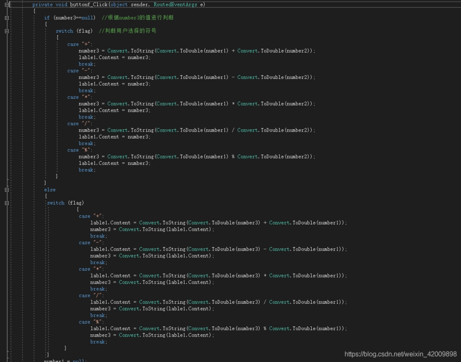
Task: Collapse the first switch (flag) outline toggle
Action: coord(7,31)
